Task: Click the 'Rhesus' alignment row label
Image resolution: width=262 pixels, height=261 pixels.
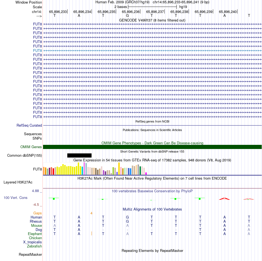Action: 36,221
